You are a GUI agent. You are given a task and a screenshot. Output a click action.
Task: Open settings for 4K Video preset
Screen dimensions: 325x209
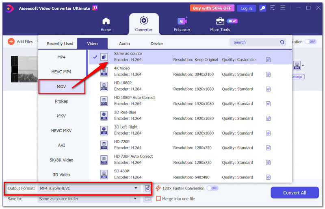(268, 74)
